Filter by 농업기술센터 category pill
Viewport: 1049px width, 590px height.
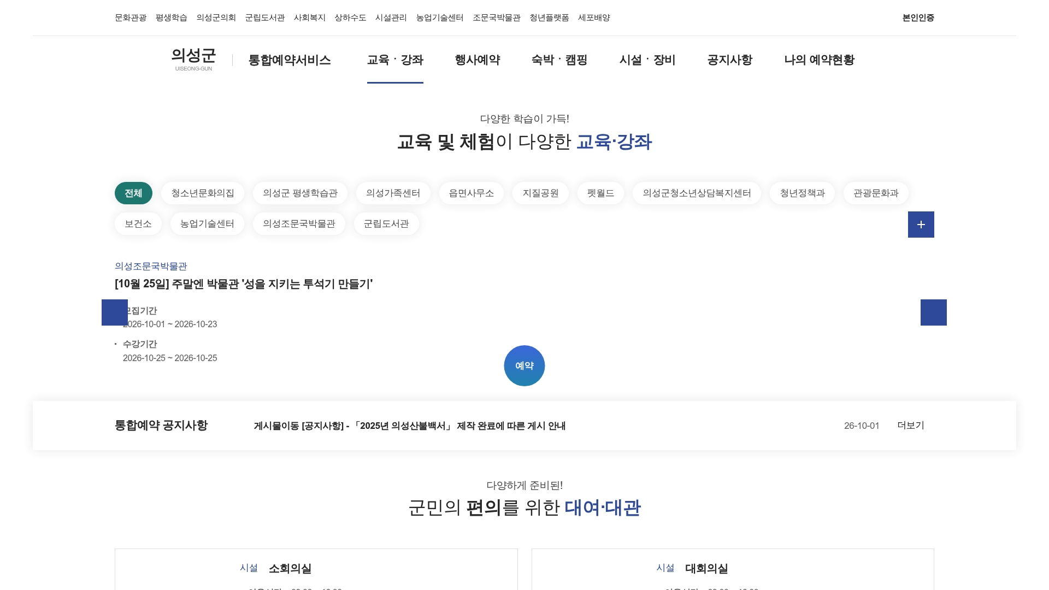point(207,223)
